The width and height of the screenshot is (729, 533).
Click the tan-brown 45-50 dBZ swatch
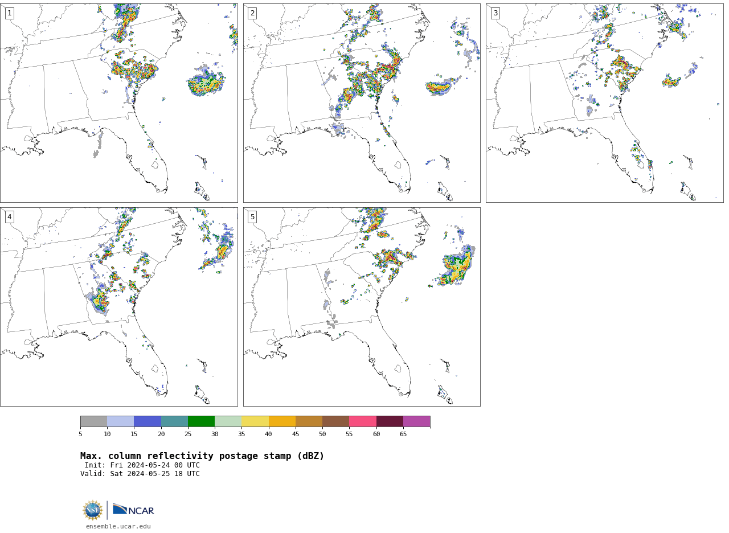point(309,421)
